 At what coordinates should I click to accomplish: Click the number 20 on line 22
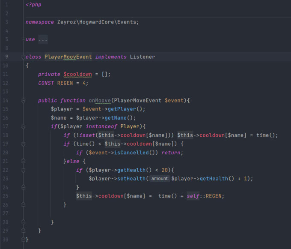165,170
